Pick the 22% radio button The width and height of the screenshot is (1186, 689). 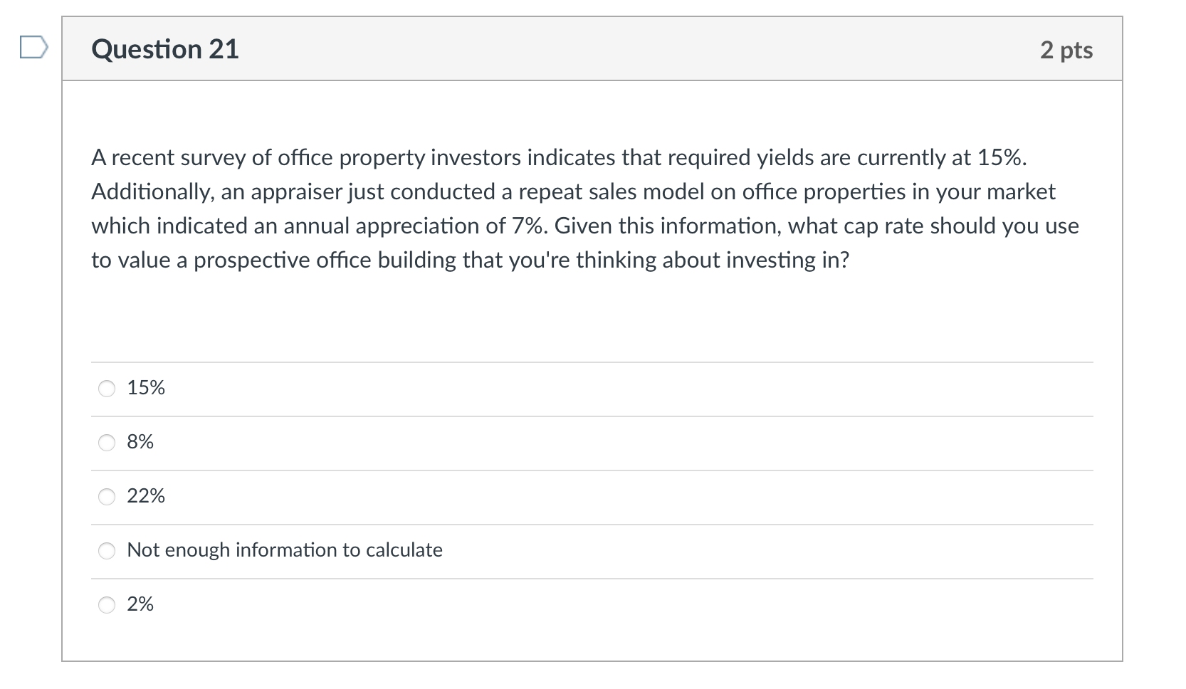[107, 497]
